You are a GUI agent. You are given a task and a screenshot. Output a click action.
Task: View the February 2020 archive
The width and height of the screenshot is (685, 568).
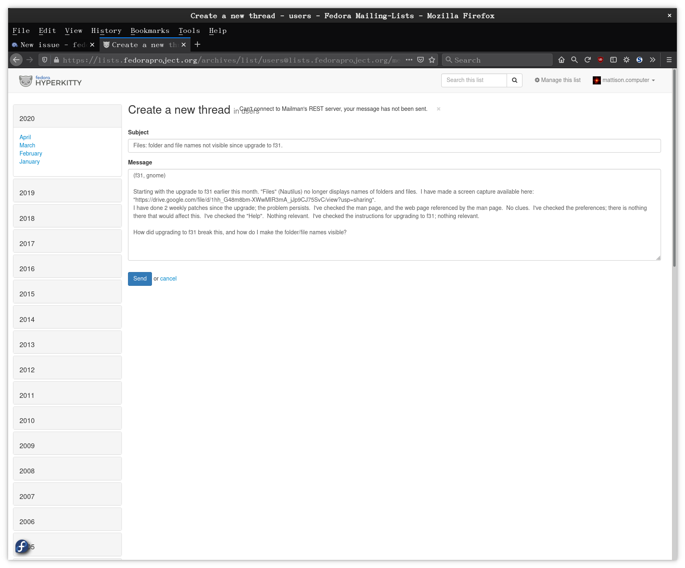coord(31,153)
